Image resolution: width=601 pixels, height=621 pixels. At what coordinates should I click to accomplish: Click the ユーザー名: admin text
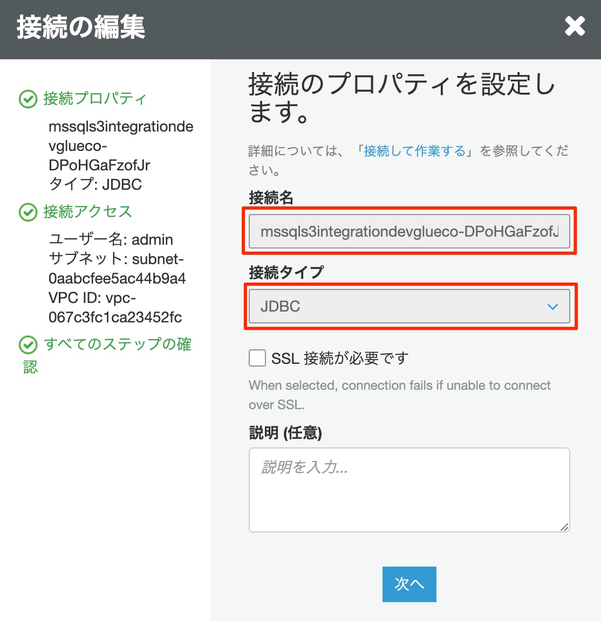point(111,239)
